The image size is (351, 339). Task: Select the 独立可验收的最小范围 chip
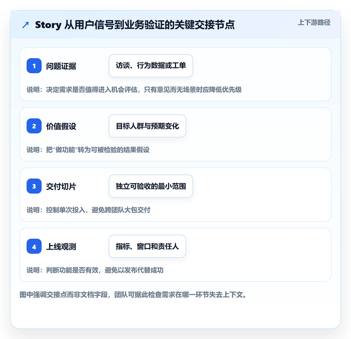click(151, 186)
